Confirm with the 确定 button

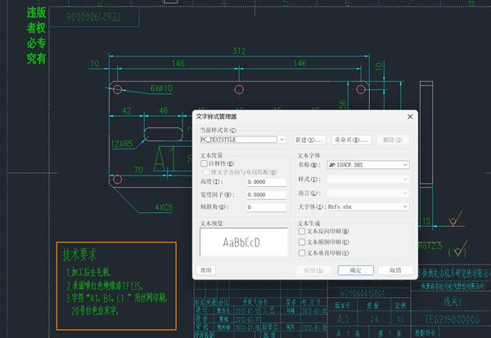pyautogui.click(x=355, y=270)
